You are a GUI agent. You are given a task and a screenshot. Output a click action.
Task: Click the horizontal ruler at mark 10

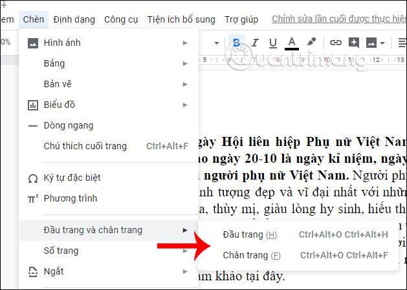327,60
